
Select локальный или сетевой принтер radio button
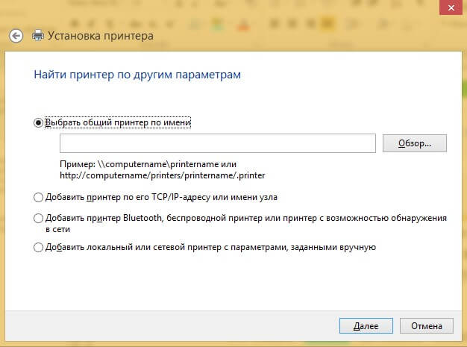point(39,247)
